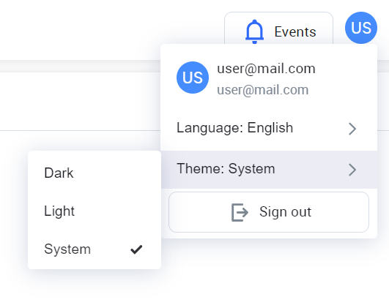Select the Light theme option
The height and width of the screenshot is (305, 389).
pyautogui.click(x=95, y=211)
